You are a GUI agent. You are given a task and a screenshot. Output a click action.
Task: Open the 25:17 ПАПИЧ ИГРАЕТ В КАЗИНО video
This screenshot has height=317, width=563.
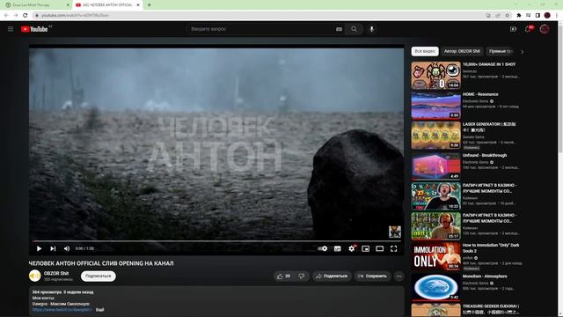pos(436,225)
